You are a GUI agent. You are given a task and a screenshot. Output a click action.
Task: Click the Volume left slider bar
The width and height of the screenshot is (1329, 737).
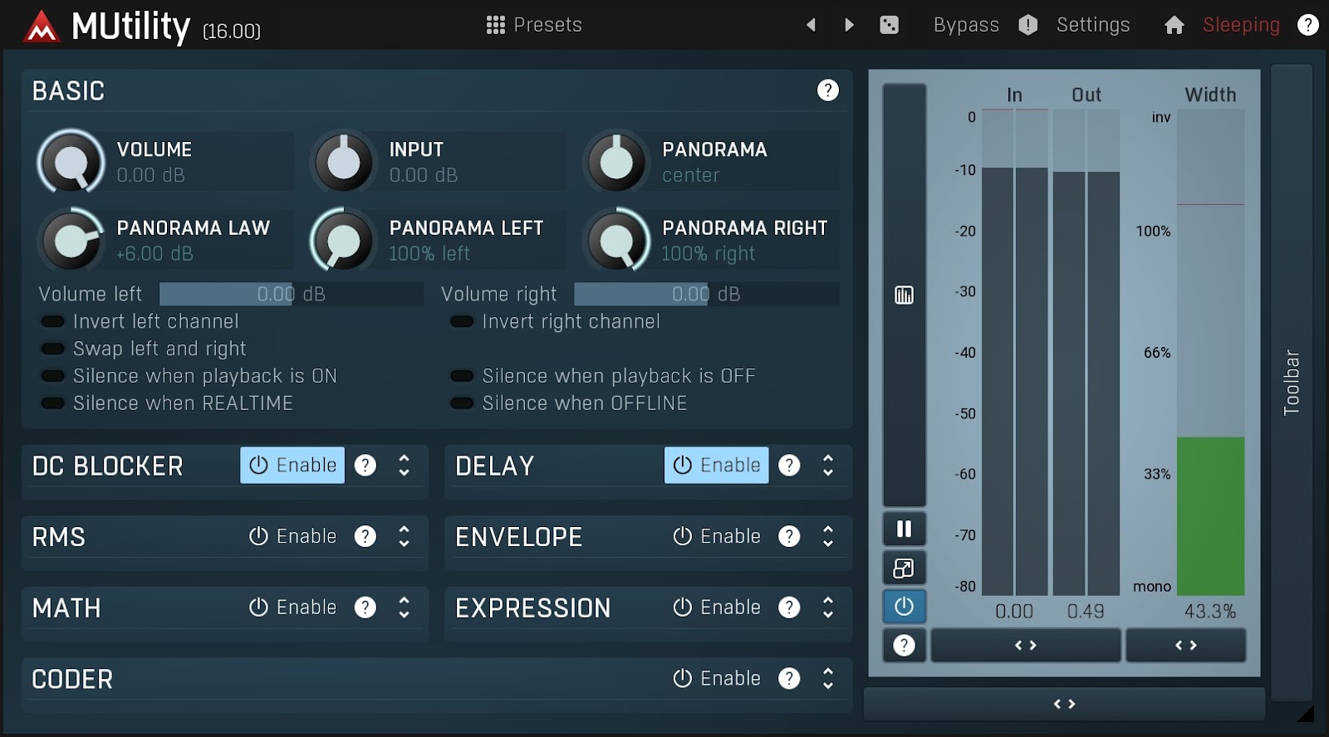coord(291,294)
